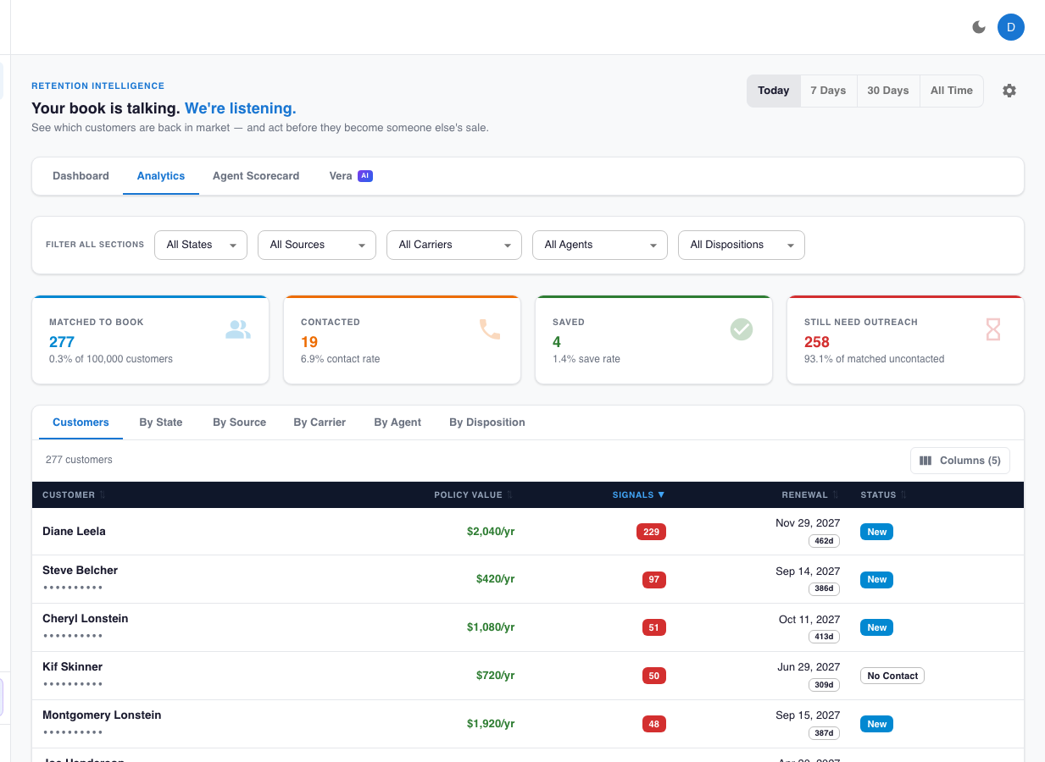The image size is (1045, 762).
Task: Click the $2,040/yr policy value
Action: tap(491, 532)
